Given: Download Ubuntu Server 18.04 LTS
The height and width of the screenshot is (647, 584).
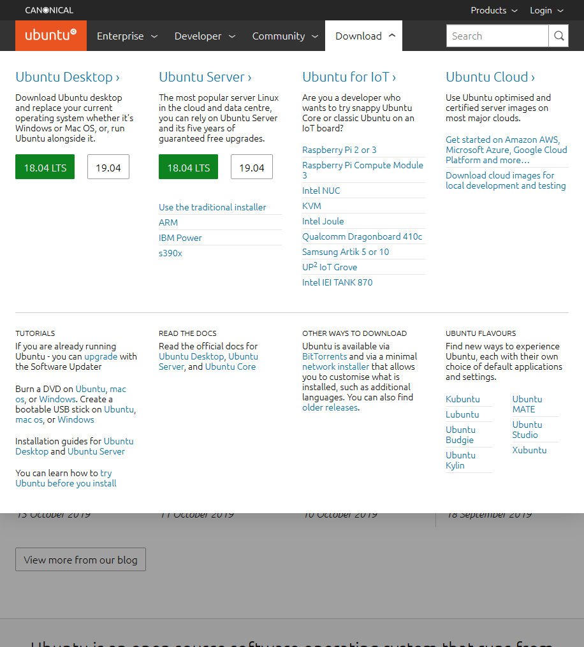Looking at the screenshot, I should pyautogui.click(x=188, y=167).
